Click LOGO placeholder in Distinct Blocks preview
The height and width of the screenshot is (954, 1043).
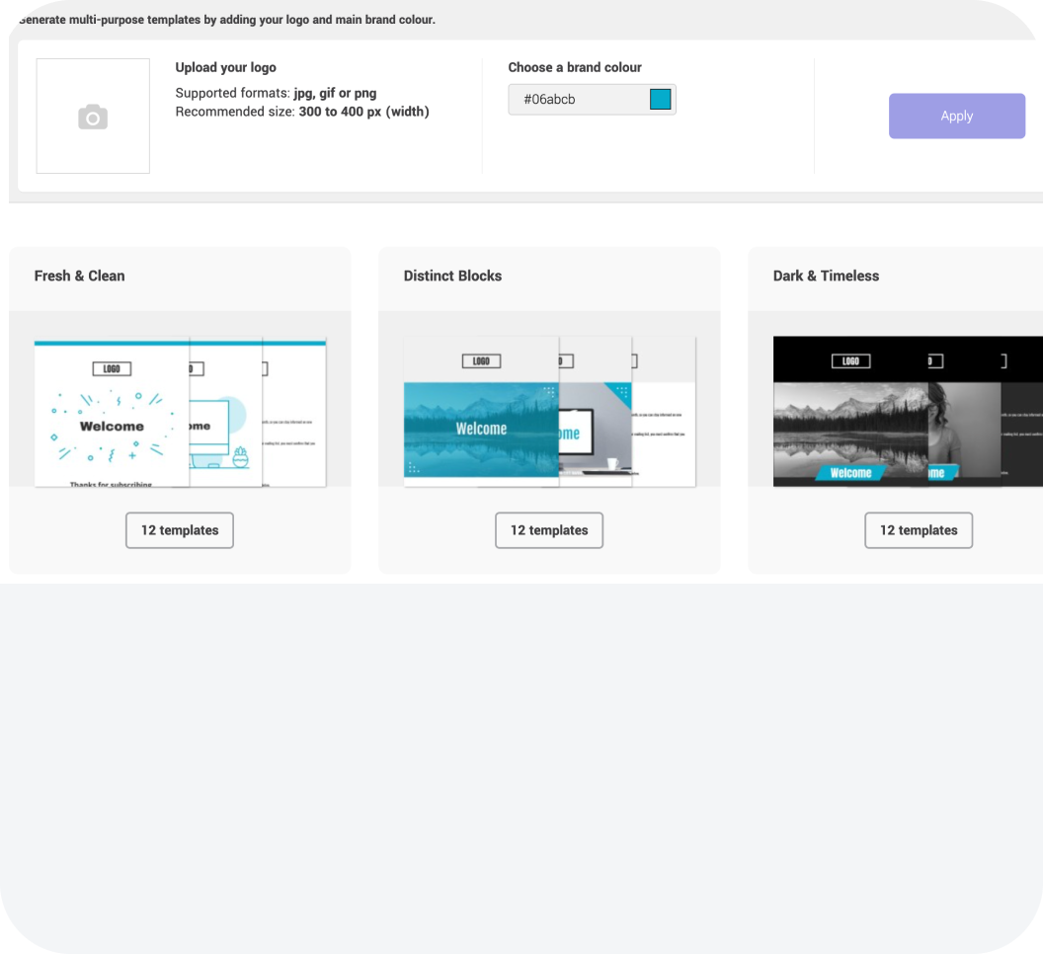click(x=481, y=361)
